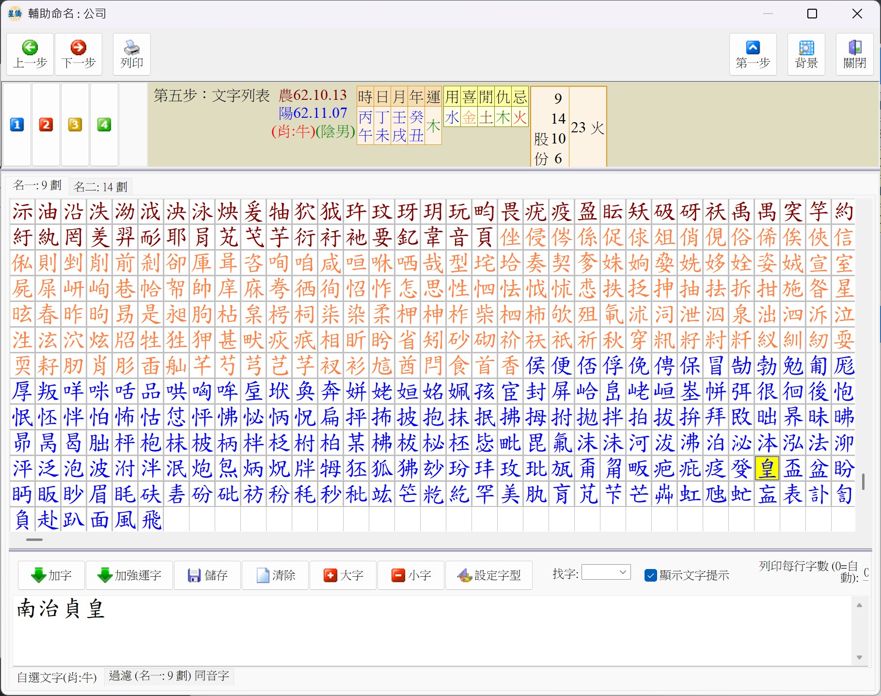Jump to step 1 blue number icon
Image resolution: width=881 pixels, height=696 pixels.
(17, 125)
